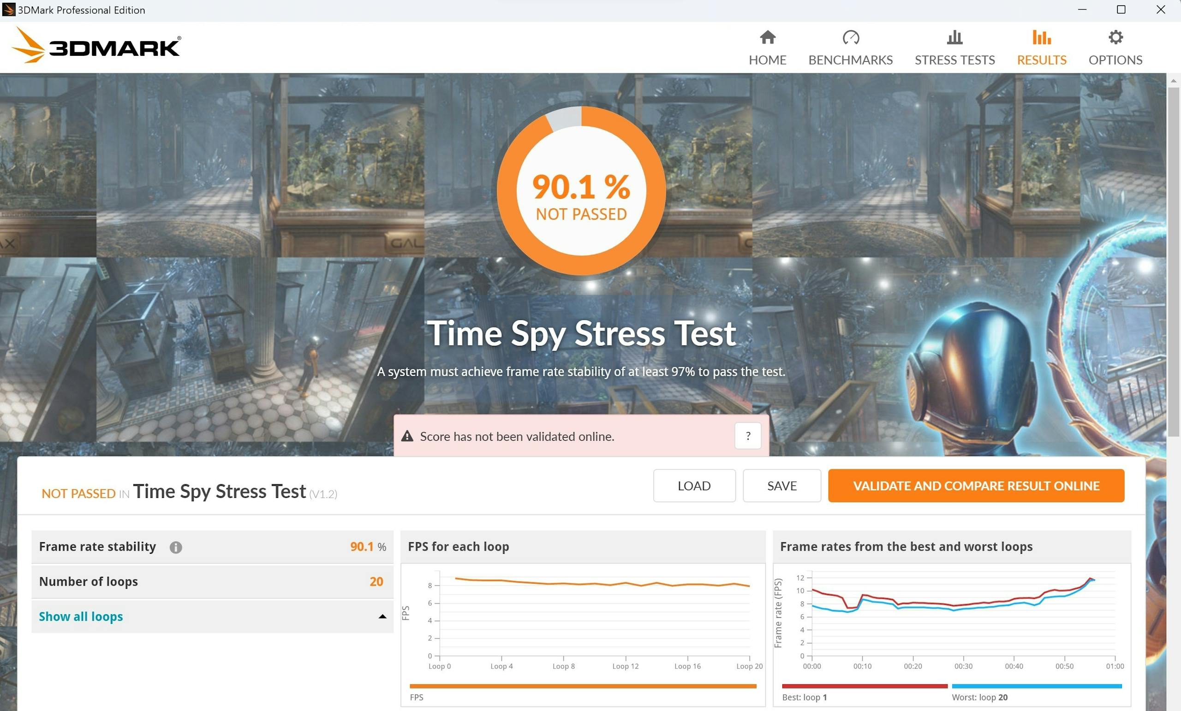Open Benchmarks via the gauge icon

[850, 37]
